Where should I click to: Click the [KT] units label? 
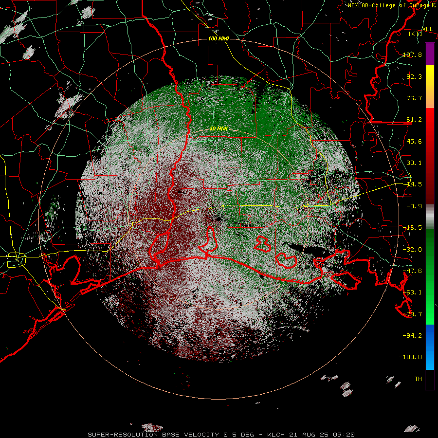(x=415, y=34)
